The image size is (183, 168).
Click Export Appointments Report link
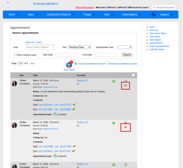click(92, 64)
